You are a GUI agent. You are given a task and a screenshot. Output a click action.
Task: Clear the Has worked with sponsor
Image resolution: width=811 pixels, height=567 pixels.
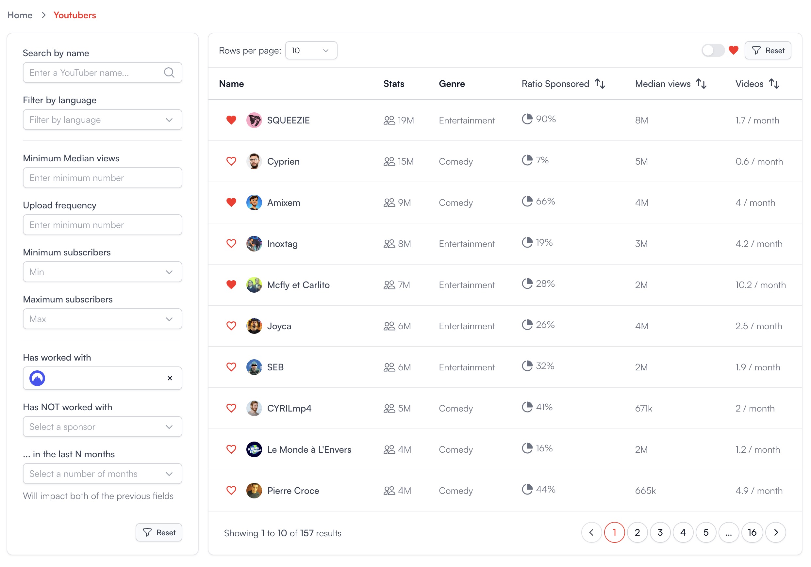(x=170, y=378)
